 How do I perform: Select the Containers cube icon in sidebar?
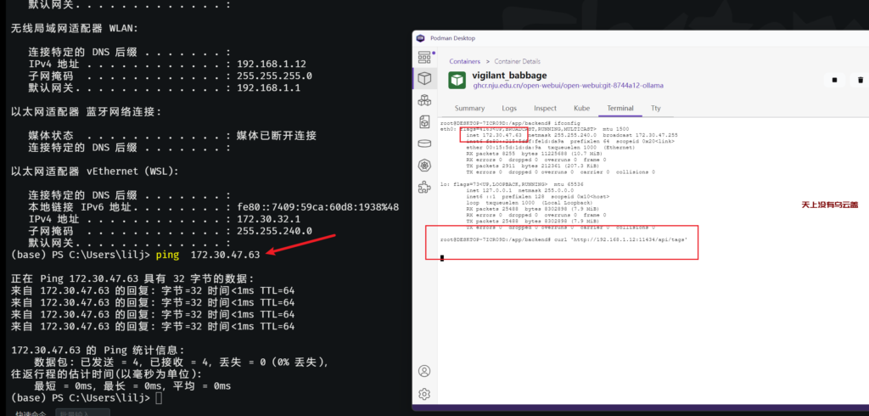424,78
